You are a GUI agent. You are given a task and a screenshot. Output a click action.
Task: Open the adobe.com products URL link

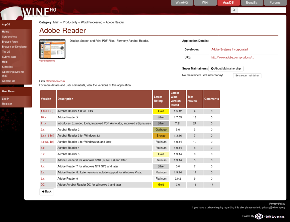(x=233, y=58)
